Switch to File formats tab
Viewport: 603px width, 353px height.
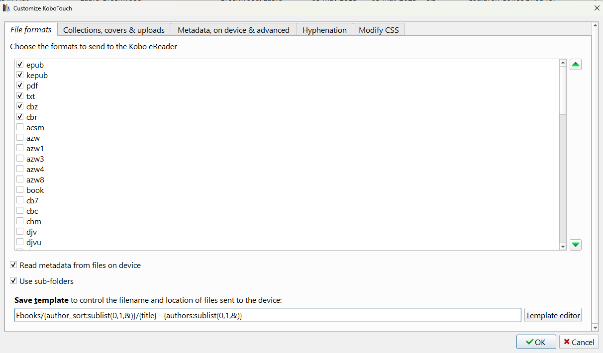[31, 29]
